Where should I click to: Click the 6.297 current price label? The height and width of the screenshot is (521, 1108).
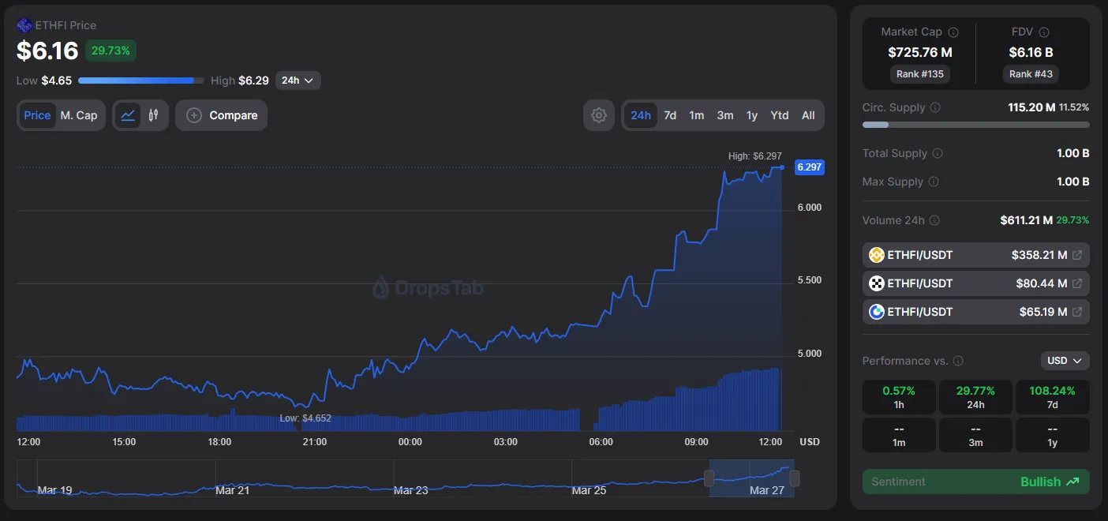click(810, 167)
